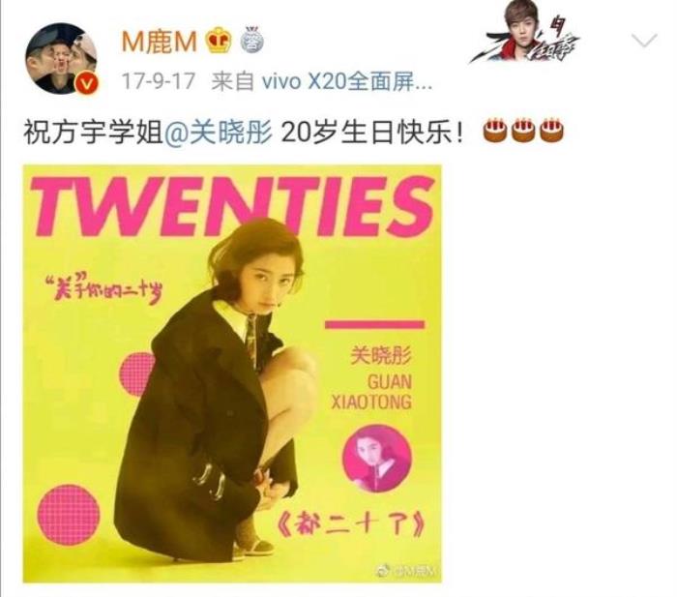
Task: Click the GUAN XIAOTONG name text
Action: pyautogui.click(x=371, y=392)
